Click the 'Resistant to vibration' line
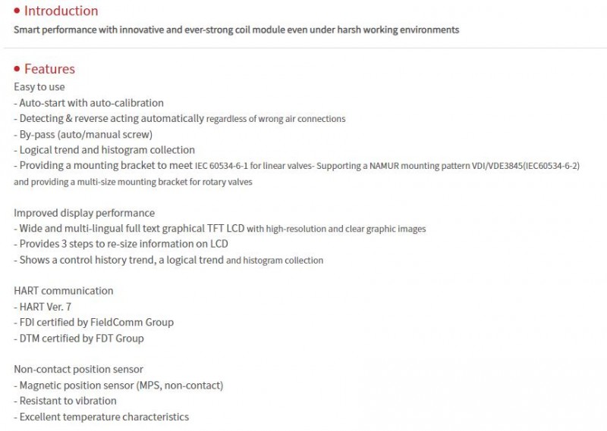The height and width of the screenshot is (431, 607). pyautogui.click(x=65, y=401)
